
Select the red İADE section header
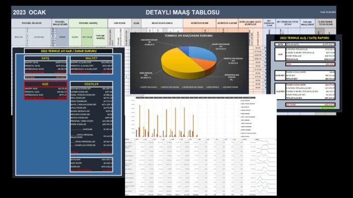[45, 84]
